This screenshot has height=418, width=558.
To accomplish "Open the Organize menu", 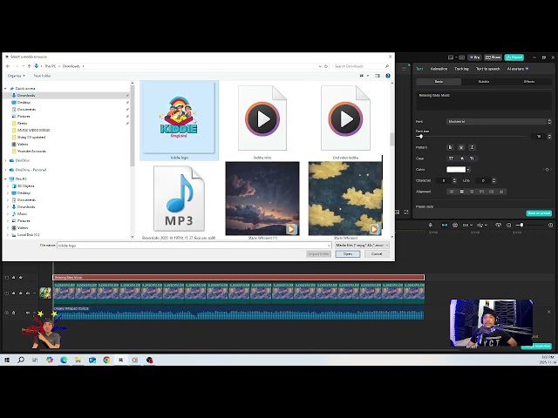I will pos(17,76).
